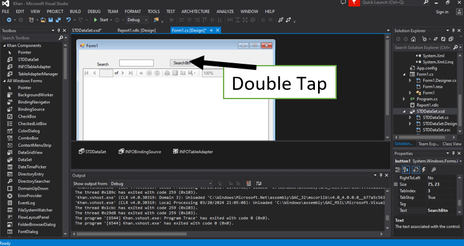Click the page setup icon in report viewer
The height and width of the screenshot is (246, 464).
[x=183, y=73]
